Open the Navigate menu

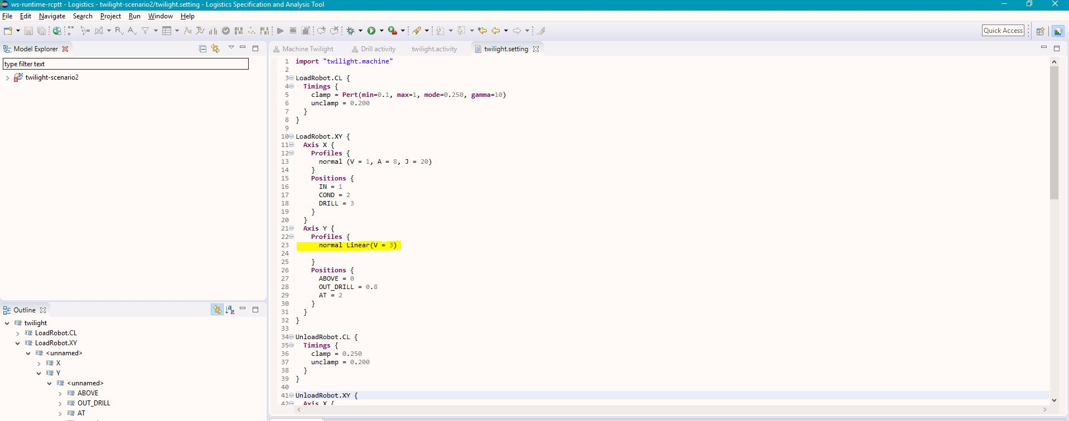52,16
